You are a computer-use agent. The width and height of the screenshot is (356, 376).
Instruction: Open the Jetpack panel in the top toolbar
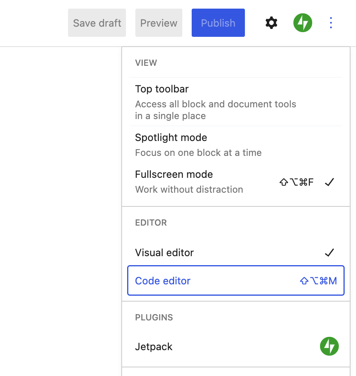click(x=302, y=23)
